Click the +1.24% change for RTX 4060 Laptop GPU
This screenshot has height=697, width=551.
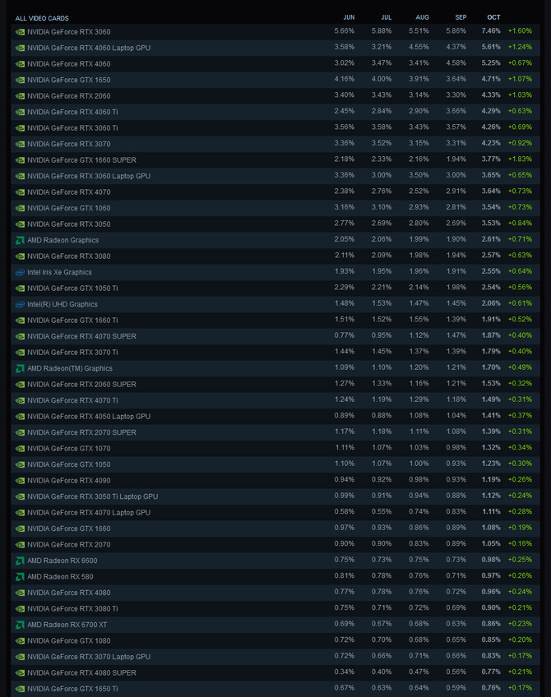tap(520, 47)
